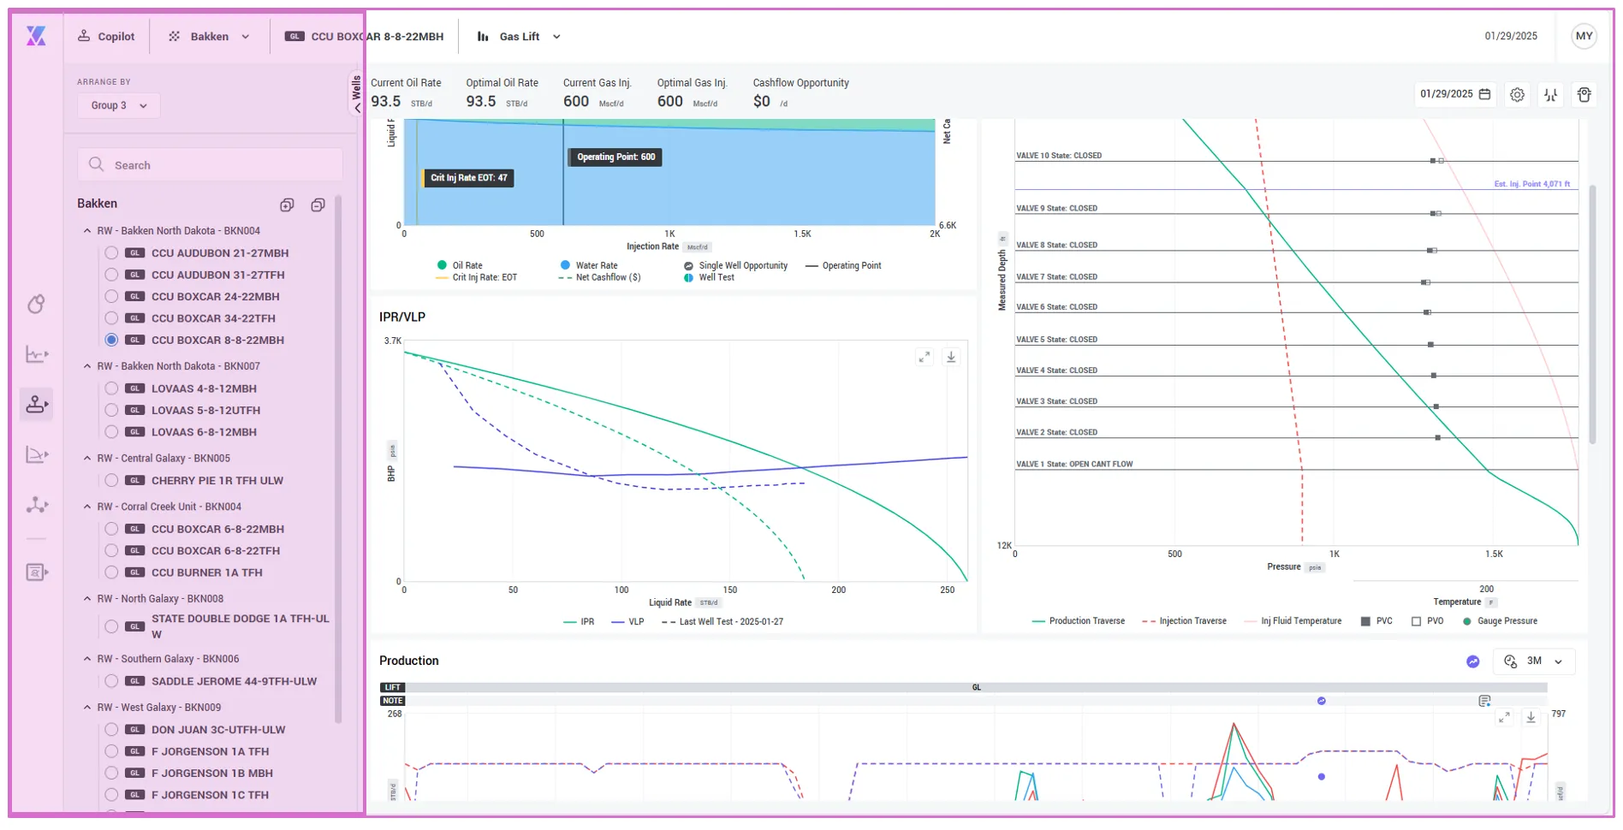Image resolution: width=1623 pixels, height=830 pixels.
Task: Collapse RW - Central Galaxy - BKN005 group
Action: tap(87, 459)
